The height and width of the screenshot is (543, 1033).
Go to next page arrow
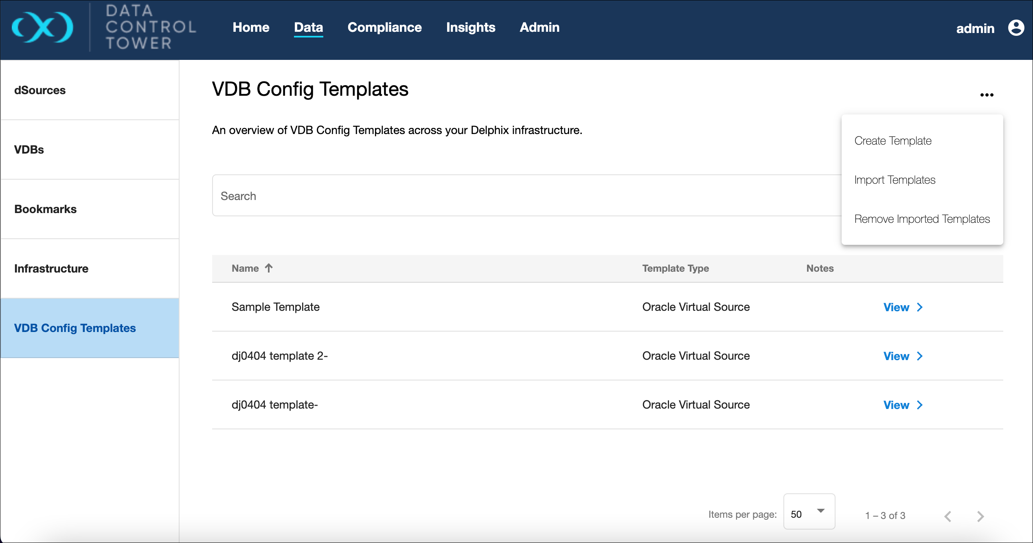pyautogui.click(x=980, y=516)
